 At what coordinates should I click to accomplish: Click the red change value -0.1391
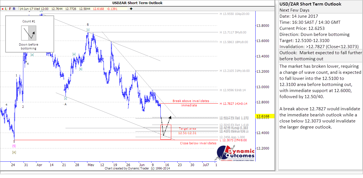click(x=112, y=9)
